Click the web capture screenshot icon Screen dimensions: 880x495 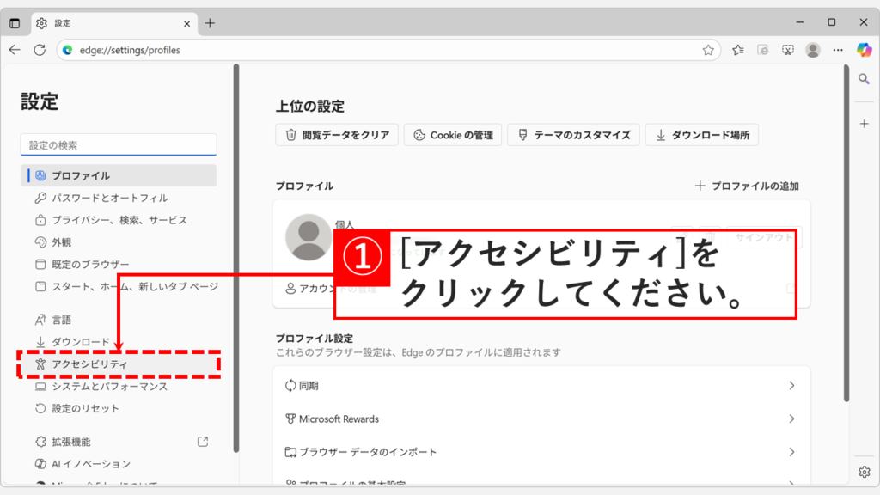[x=787, y=50]
